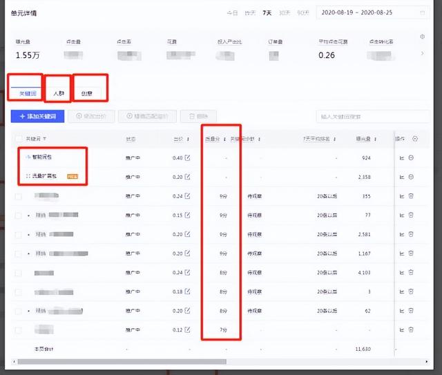
Task: Sort by the 出价 column arrow
Action: click(x=188, y=139)
